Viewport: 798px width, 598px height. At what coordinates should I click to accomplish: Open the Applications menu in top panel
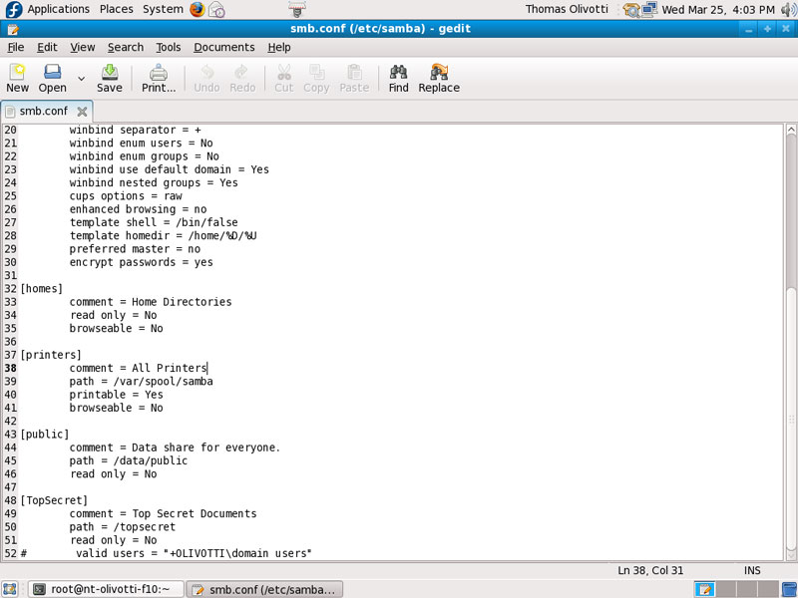[x=58, y=9]
